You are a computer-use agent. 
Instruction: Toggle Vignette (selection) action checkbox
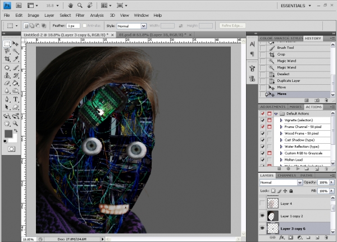pyautogui.click(x=262, y=120)
